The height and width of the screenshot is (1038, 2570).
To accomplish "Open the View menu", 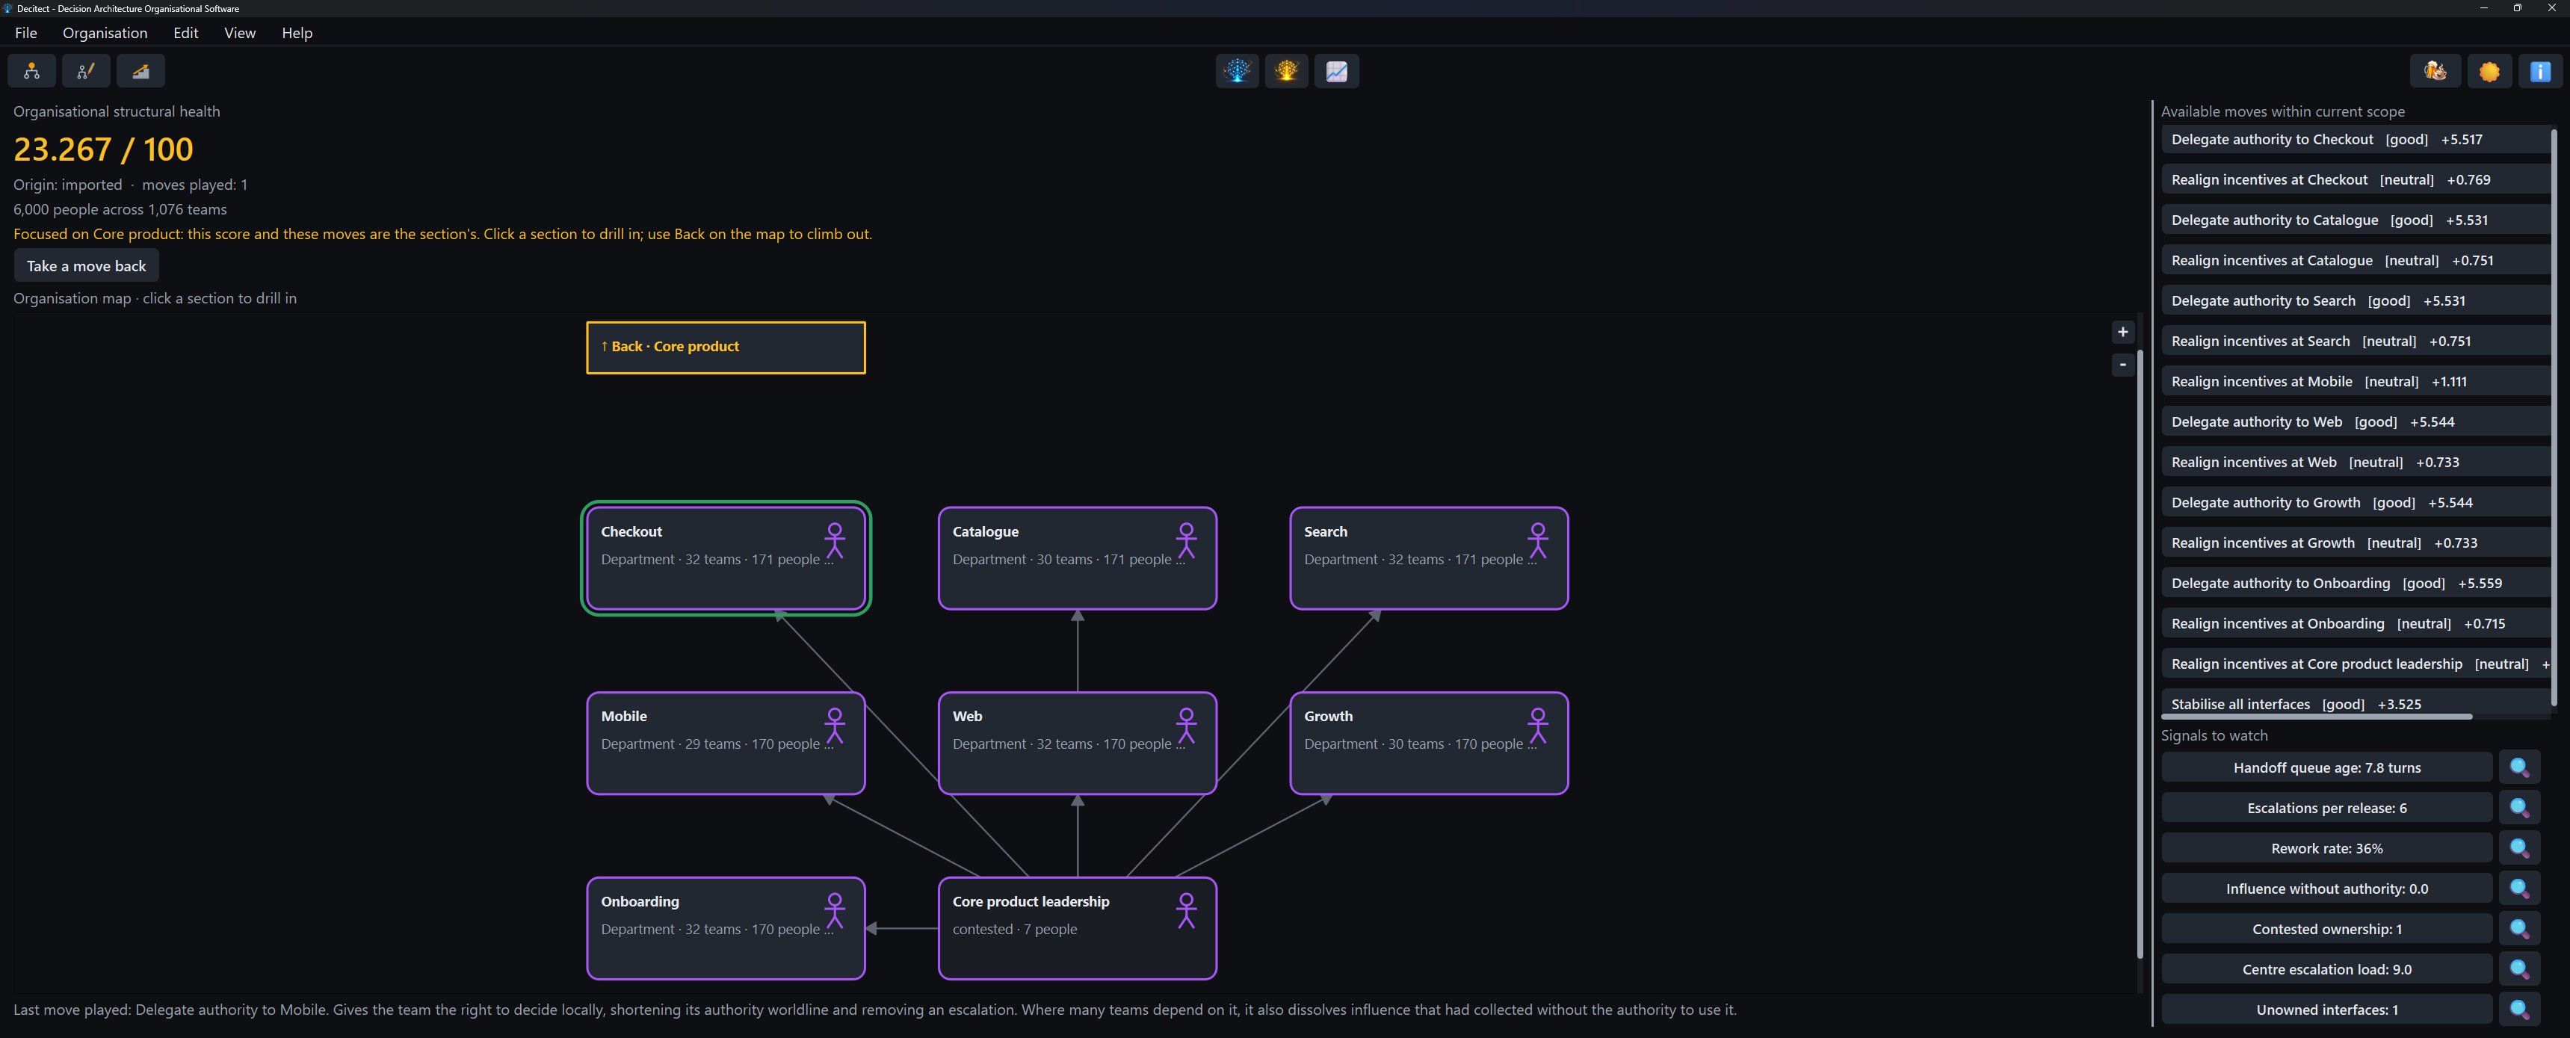I will [239, 33].
